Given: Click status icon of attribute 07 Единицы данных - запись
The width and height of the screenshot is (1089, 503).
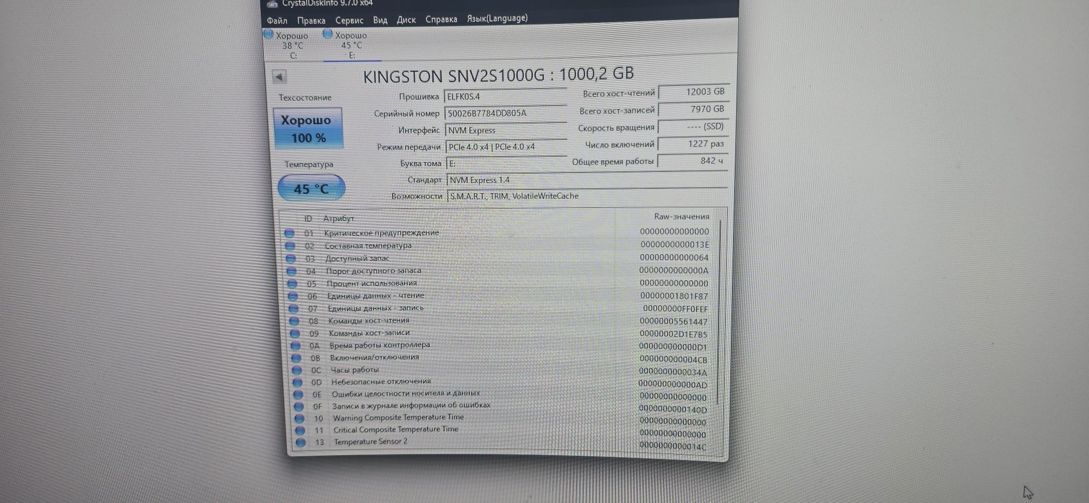Looking at the screenshot, I should (293, 309).
